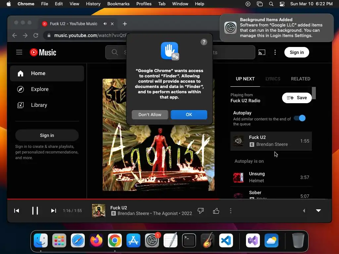Open Control Center in the menu bar
339x254 pixels.
pos(282,4)
